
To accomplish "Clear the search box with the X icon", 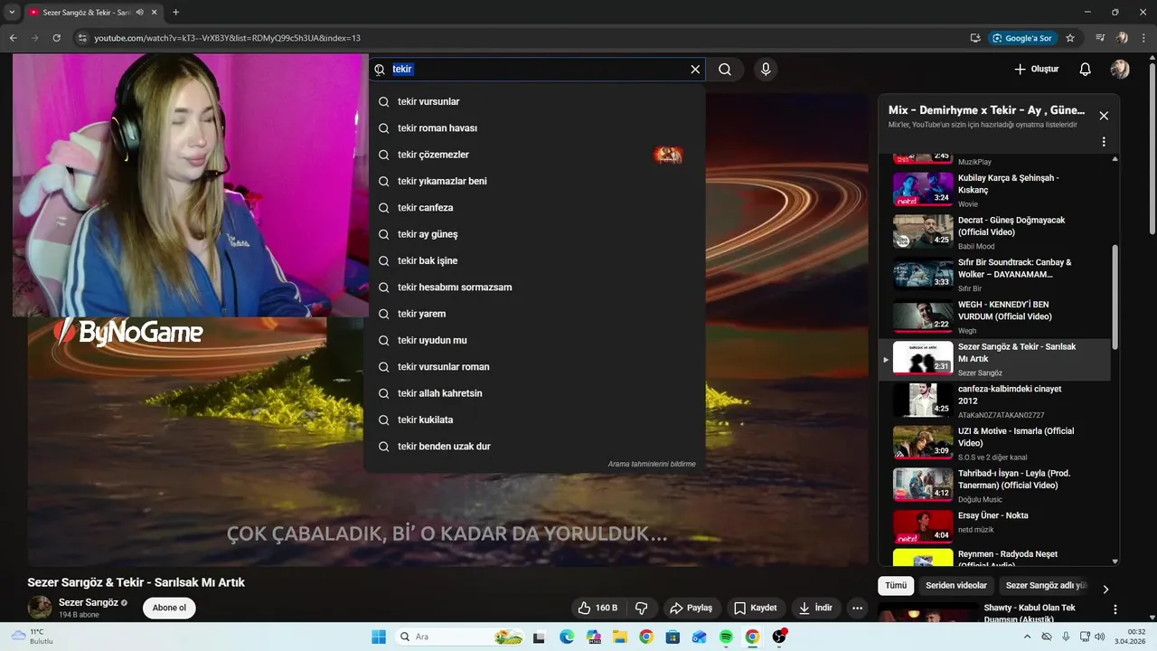I will click(695, 69).
